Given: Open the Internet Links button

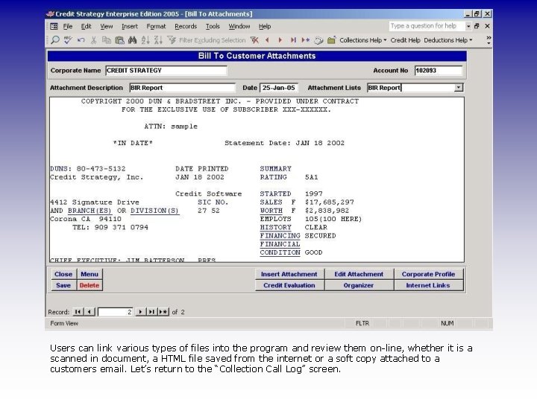Looking at the screenshot, I should pyautogui.click(x=428, y=285).
